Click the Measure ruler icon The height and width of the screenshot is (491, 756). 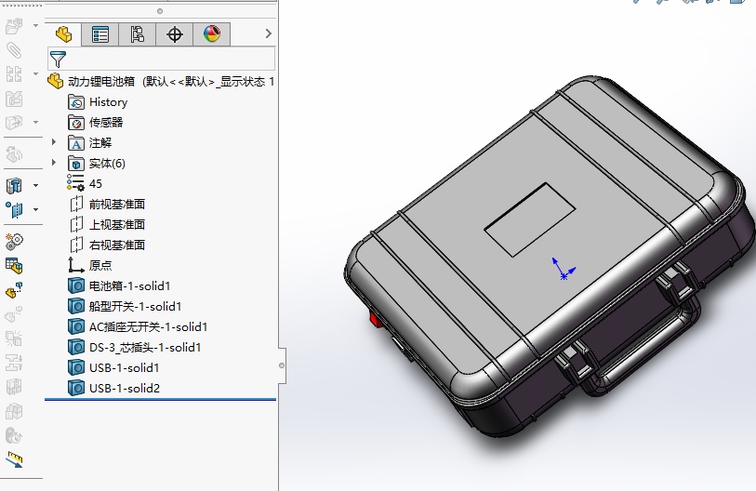click(x=14, y=459)
